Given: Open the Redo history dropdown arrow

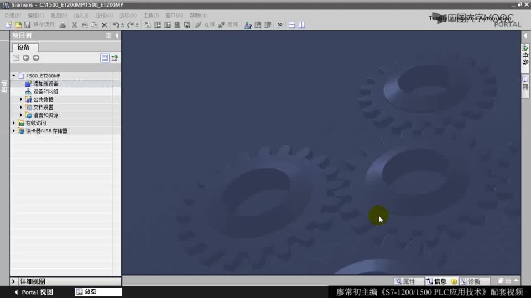Looking at the screenshot, I should [137, 25].
